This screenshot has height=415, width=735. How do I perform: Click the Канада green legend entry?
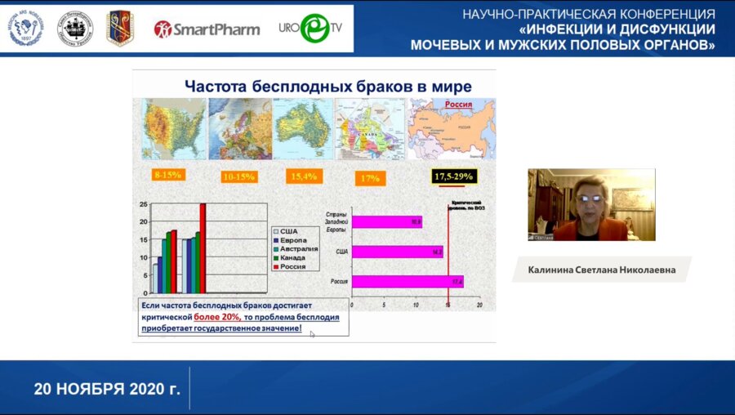point(293,258)
